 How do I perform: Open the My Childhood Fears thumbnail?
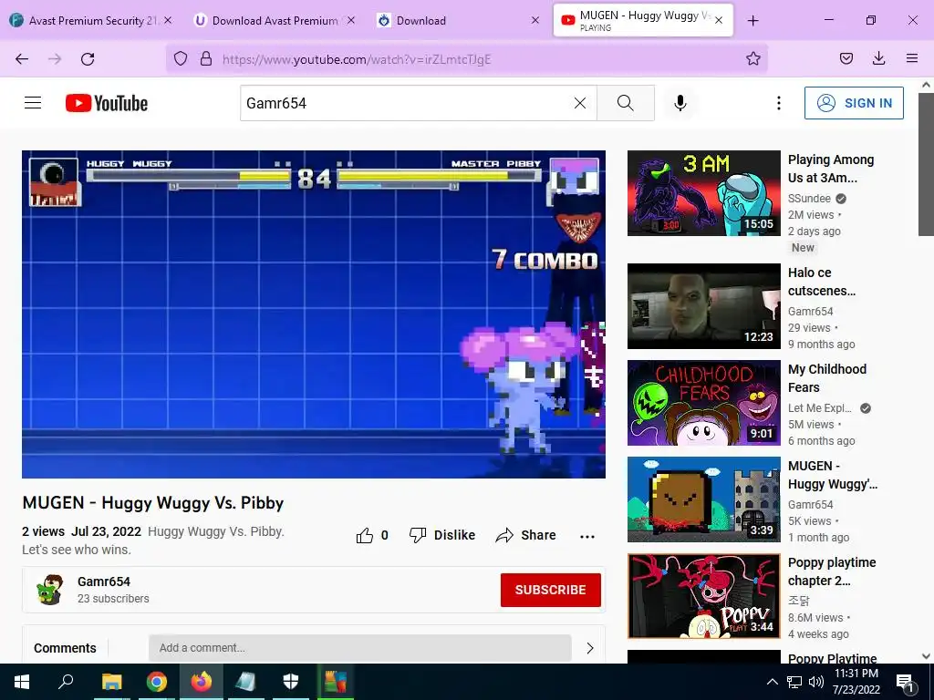click(x=704, y=403)
